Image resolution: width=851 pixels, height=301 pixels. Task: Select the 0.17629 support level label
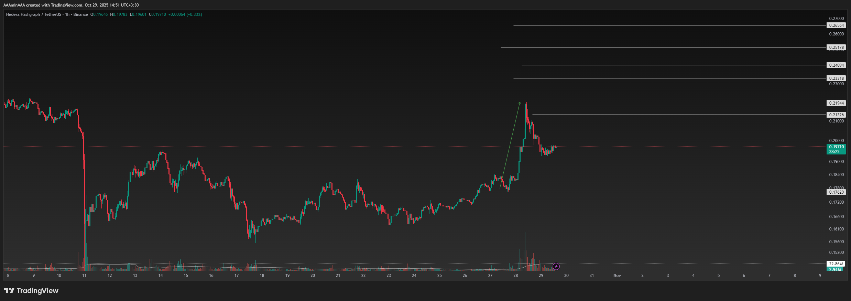(x=836, y=192)
